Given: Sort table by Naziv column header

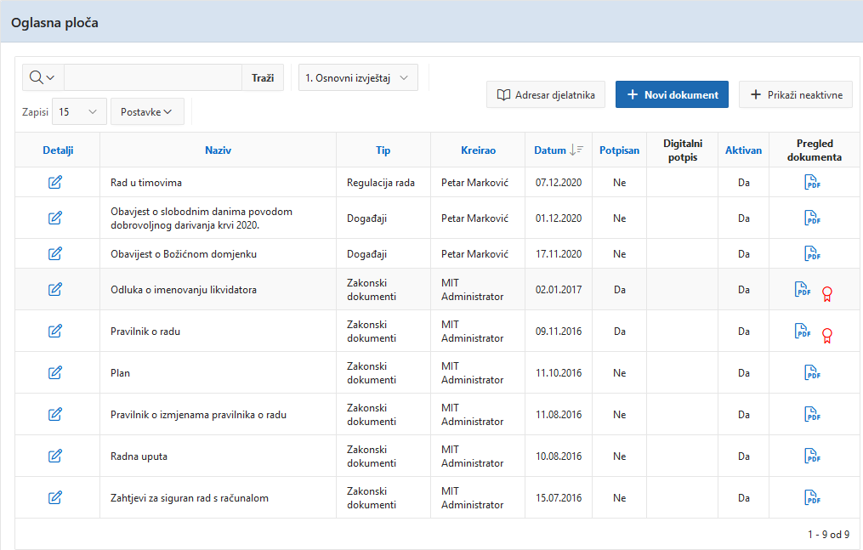Looking at the screenshot, I should tap(218, 150).
